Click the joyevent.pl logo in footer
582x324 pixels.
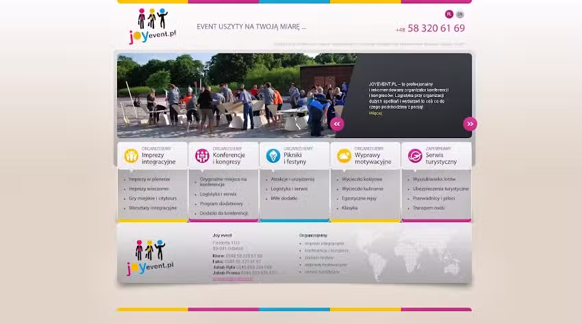pyautogui.click(x=150, y=257)
